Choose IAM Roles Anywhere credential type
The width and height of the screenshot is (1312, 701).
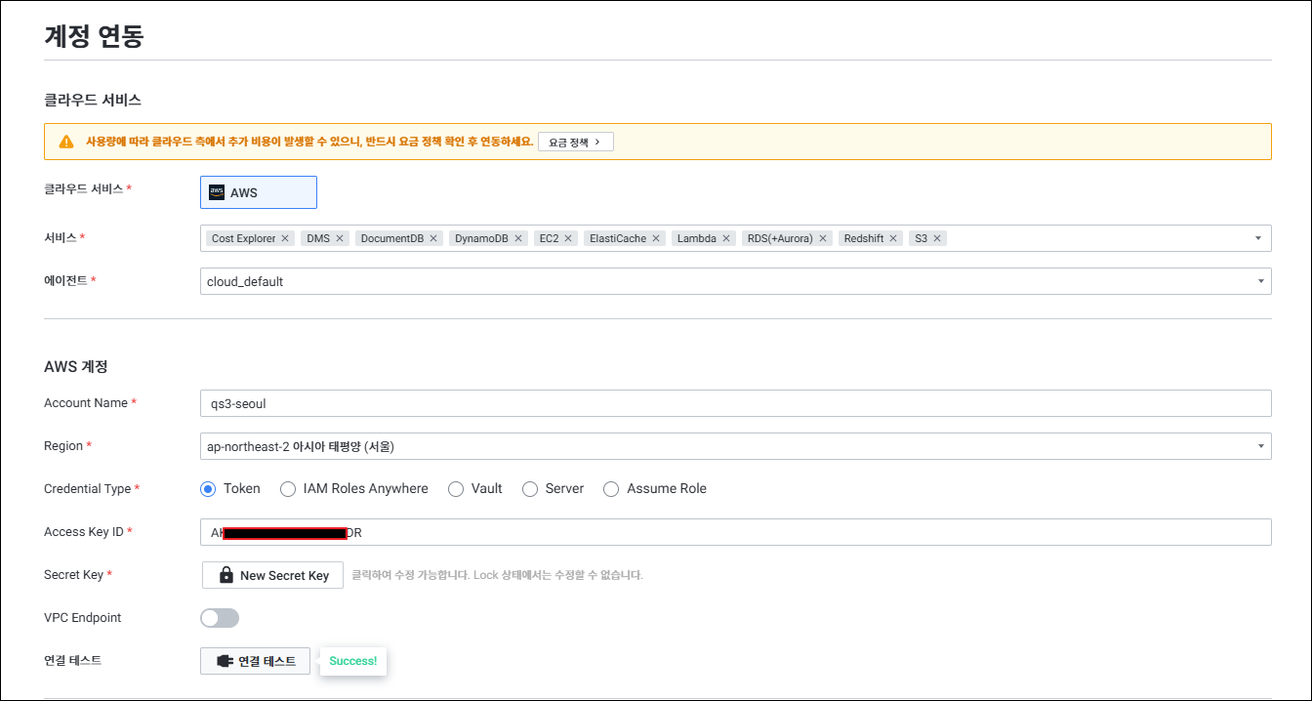point(288,489)
